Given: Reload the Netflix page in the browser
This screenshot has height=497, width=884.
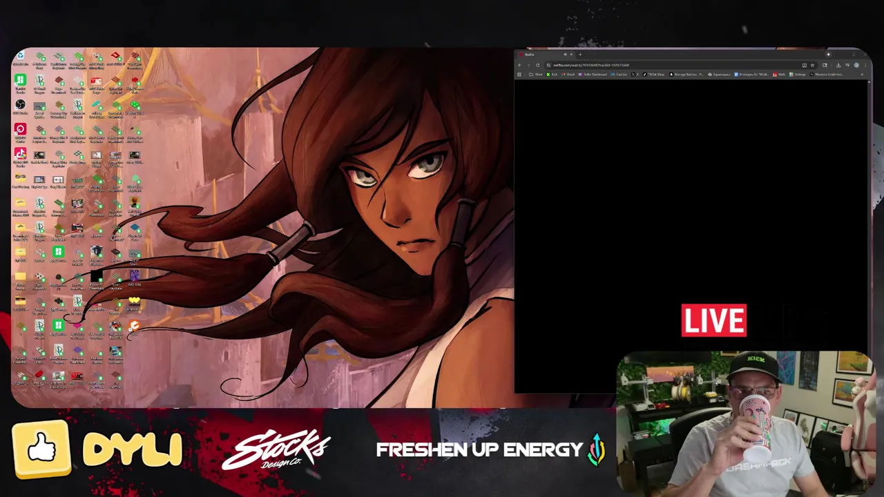Looking at the screenshot, I should pos(538,66).
